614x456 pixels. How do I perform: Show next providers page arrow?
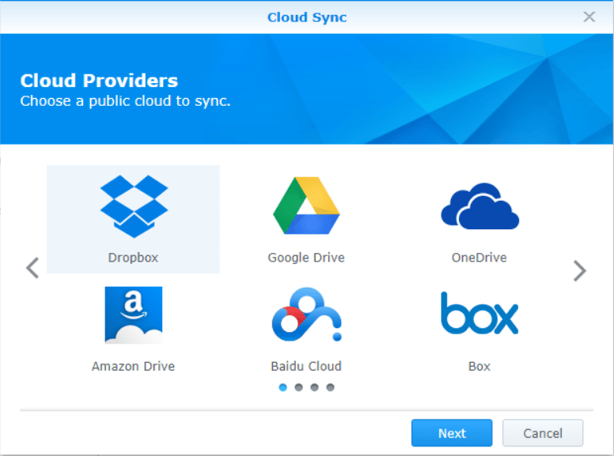[579, 270]
